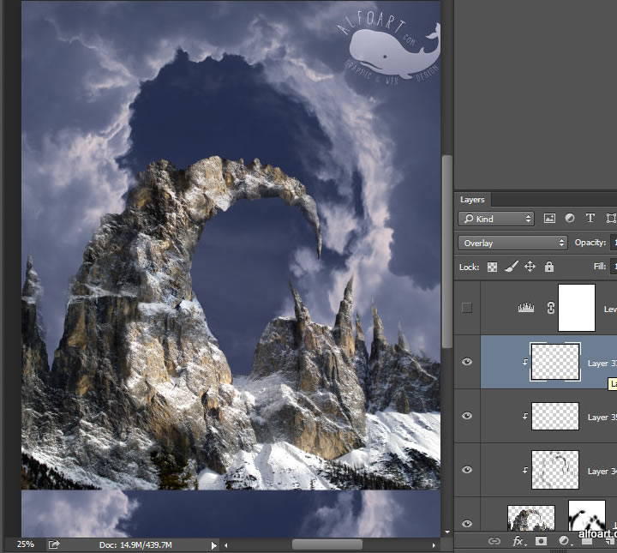
Task: Hide Layer 34 using its eye icon
Action: click(x=467, y=470)
